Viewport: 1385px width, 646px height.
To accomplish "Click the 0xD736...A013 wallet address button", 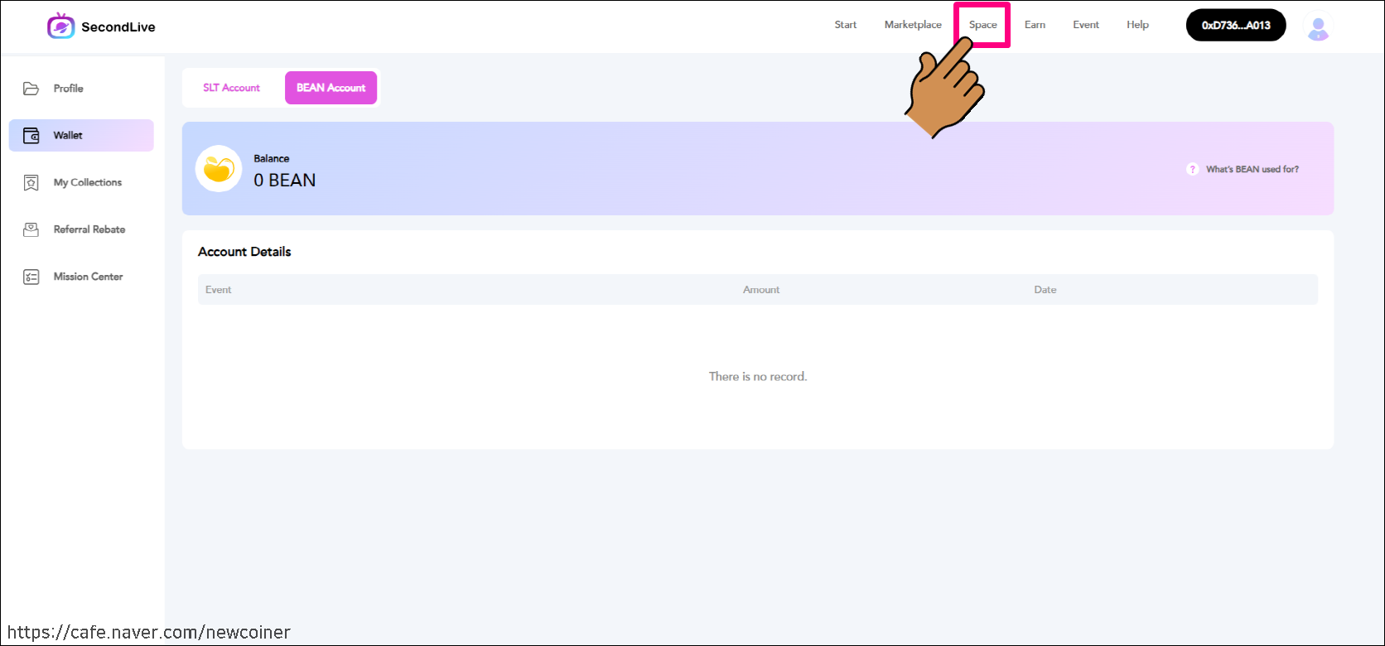I will click(1236, 26).
